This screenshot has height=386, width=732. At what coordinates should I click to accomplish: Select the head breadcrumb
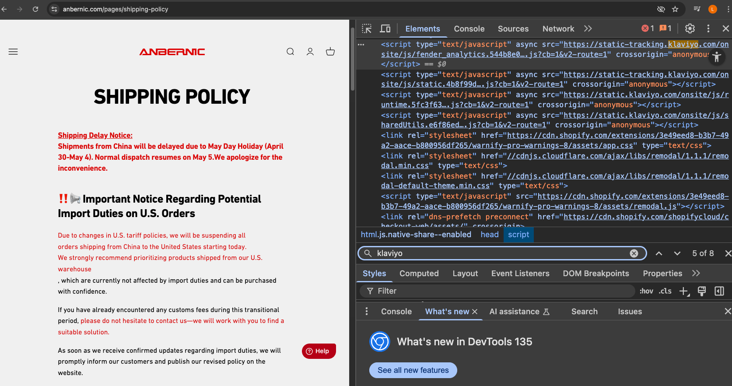click(490, 235)
